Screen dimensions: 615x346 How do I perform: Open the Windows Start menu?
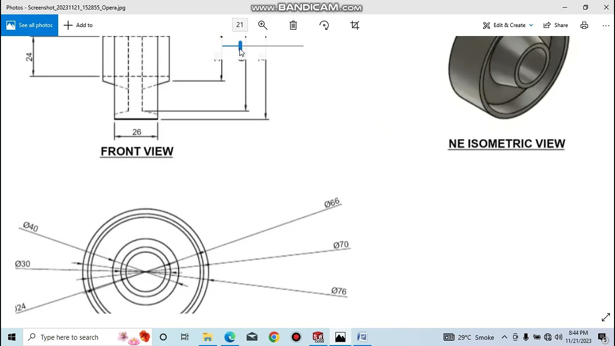12,337
